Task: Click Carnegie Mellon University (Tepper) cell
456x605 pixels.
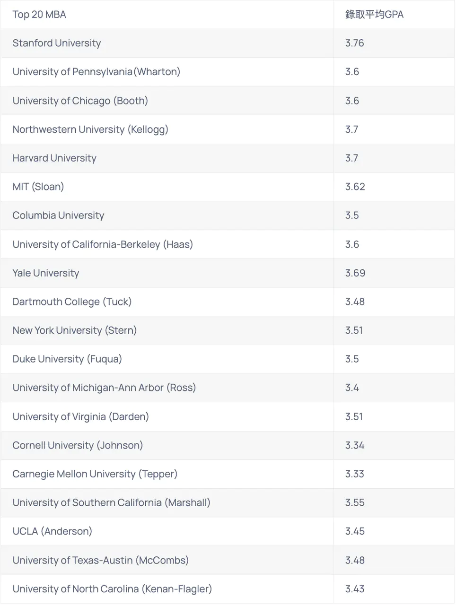Action: point(95,474)
